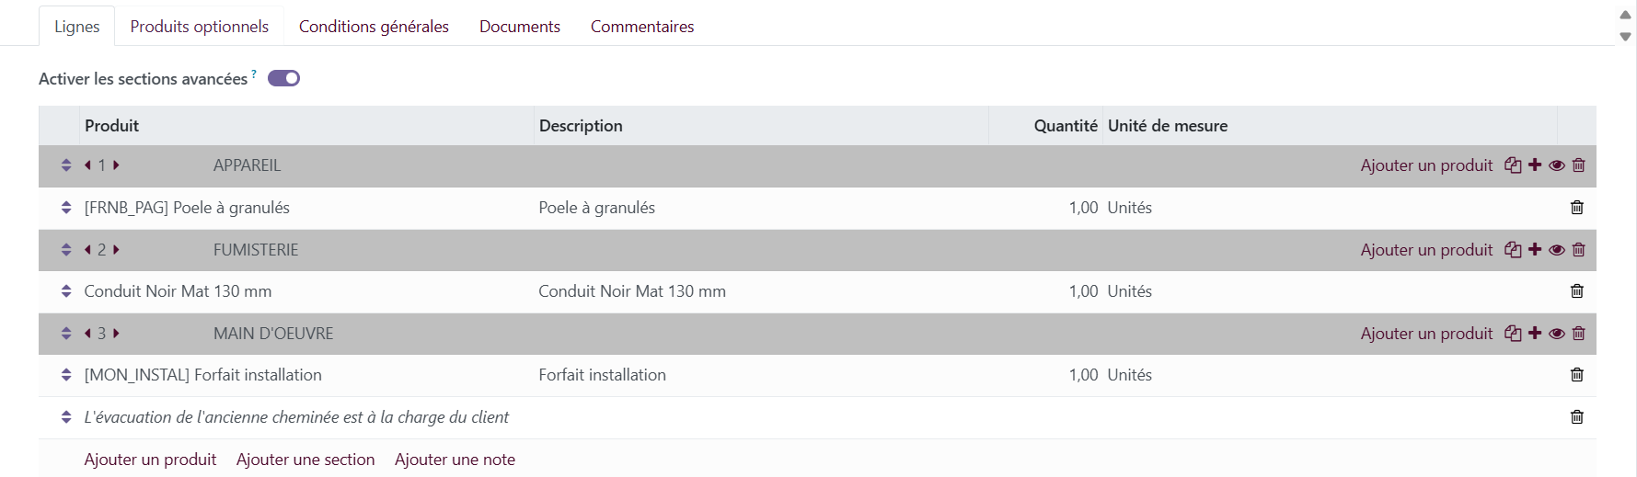Hide the FUMISTERIE section via eye icon
The width and height of the screenshot is (1637, 477).
[1557, 250]
